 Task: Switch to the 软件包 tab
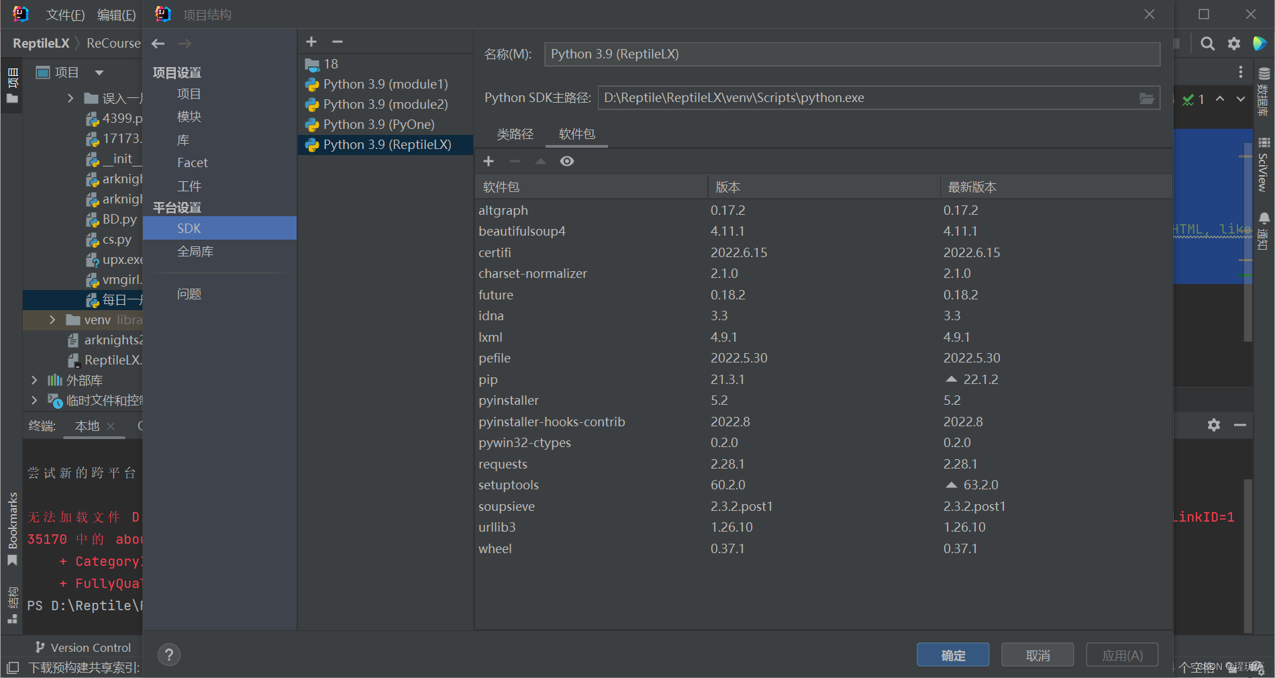click(x=576, y=134)
